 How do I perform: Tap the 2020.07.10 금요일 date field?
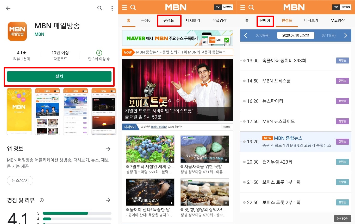coord(296,35)
